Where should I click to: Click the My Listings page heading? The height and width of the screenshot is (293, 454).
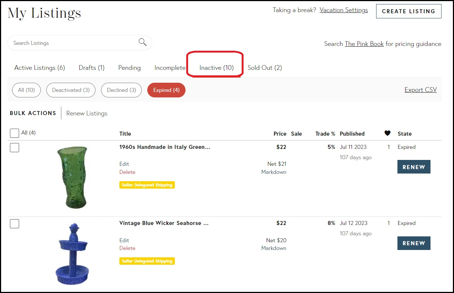click(x=44, y=13)
